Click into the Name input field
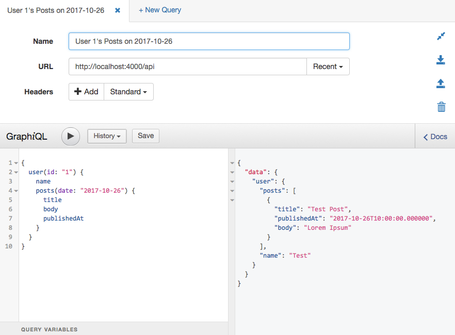The image size is (455, 335). pos(209,41)
